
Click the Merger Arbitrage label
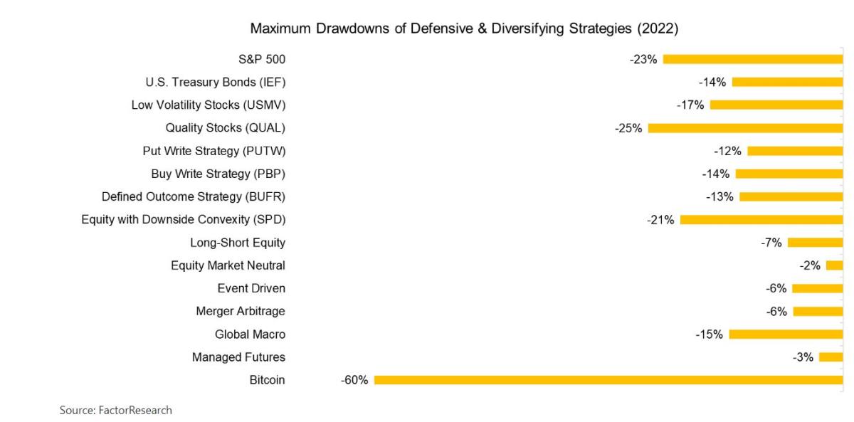(240, 311)
